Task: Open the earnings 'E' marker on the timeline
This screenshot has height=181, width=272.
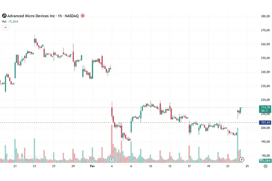Action: (112, 160)
